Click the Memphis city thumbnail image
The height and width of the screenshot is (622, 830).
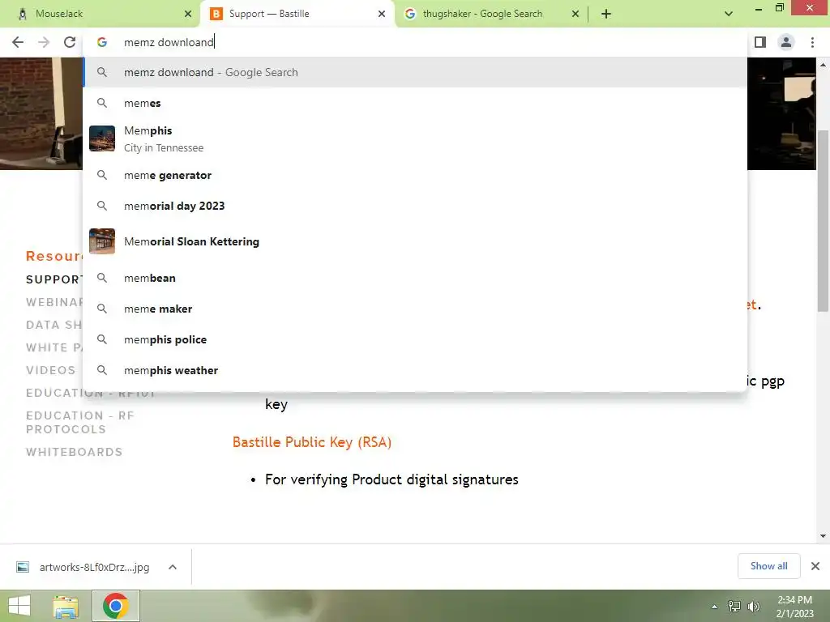(x=102, y=138)
